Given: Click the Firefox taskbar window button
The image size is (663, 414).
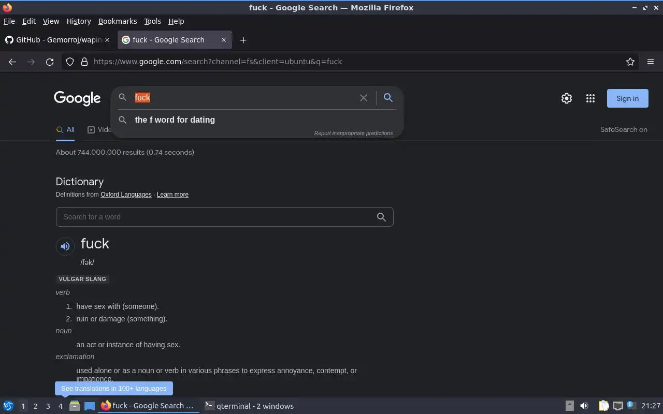Looking at the screenshot, I should (x=148, y=406).
